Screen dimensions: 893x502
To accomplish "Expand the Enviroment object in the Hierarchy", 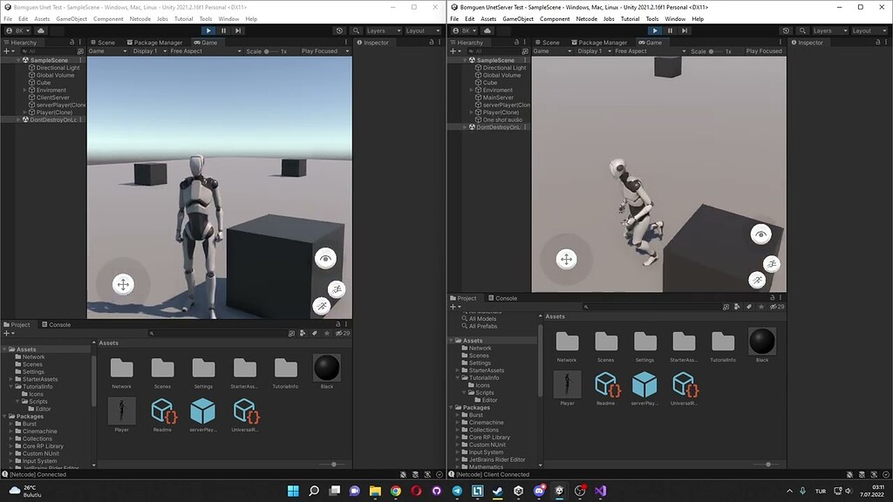I will point(24,90).
